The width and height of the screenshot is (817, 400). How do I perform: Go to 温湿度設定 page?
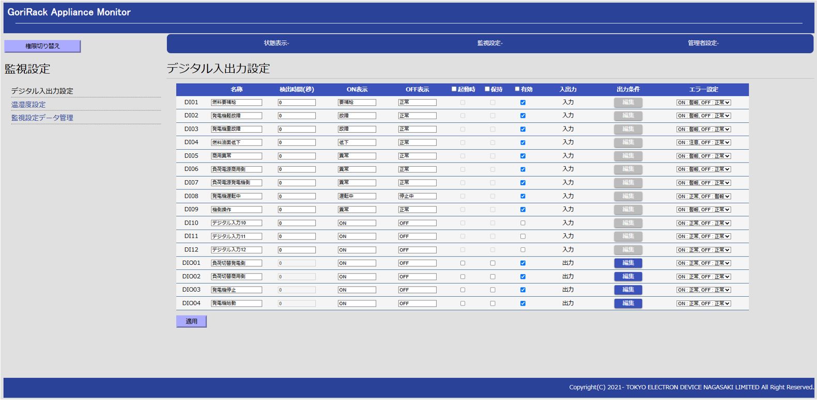pyautogui.click(x=28, y=104)
